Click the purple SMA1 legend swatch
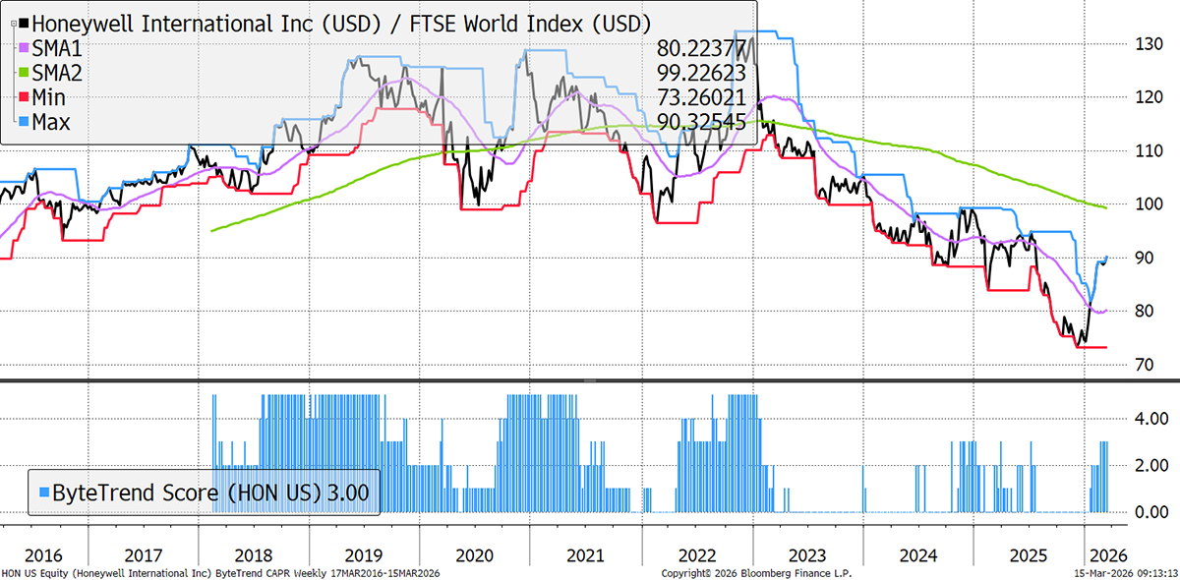Viewport: 1180px width, 580px height. [x=24, y=46]
